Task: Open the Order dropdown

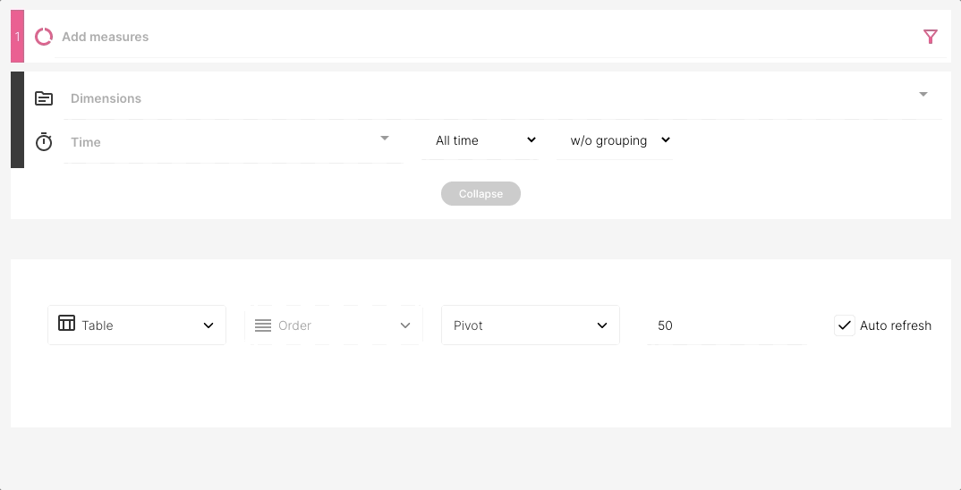Action: pos(334,325)
